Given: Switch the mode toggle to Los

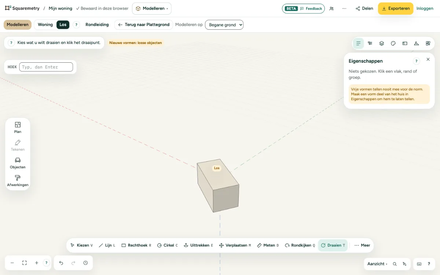Looking at the screenshot, I should [x=63, y=25].
